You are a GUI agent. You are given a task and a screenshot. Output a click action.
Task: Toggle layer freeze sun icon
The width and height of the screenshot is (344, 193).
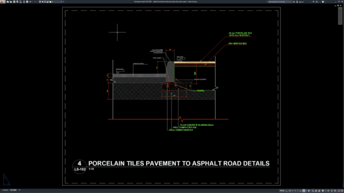coord(42,2)
